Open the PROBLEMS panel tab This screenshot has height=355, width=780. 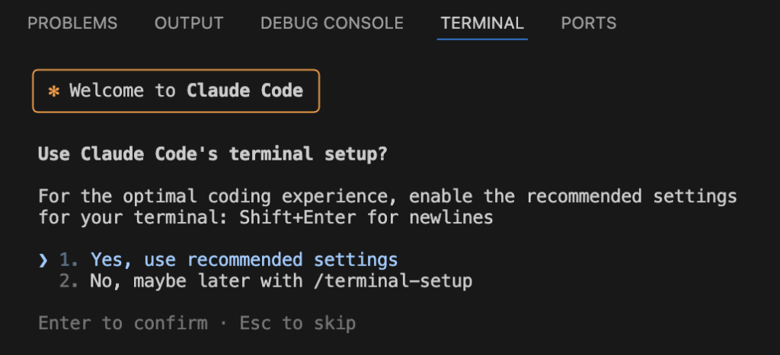tap(72, 24)
